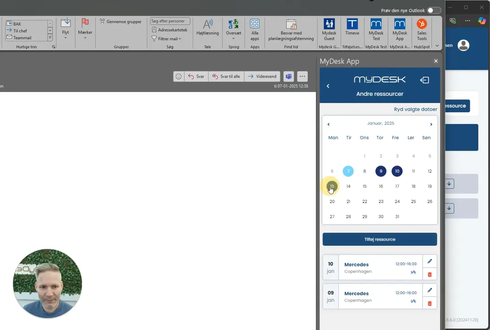Viewport: 490px width, 330px height.
Task: Select date 9 in the calendar
Action: pyautogui.click(x=381, y=171)
